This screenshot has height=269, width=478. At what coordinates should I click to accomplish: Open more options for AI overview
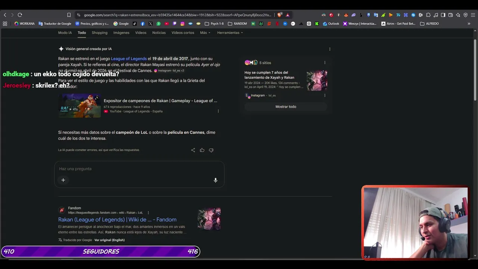(x=330, y=49)
